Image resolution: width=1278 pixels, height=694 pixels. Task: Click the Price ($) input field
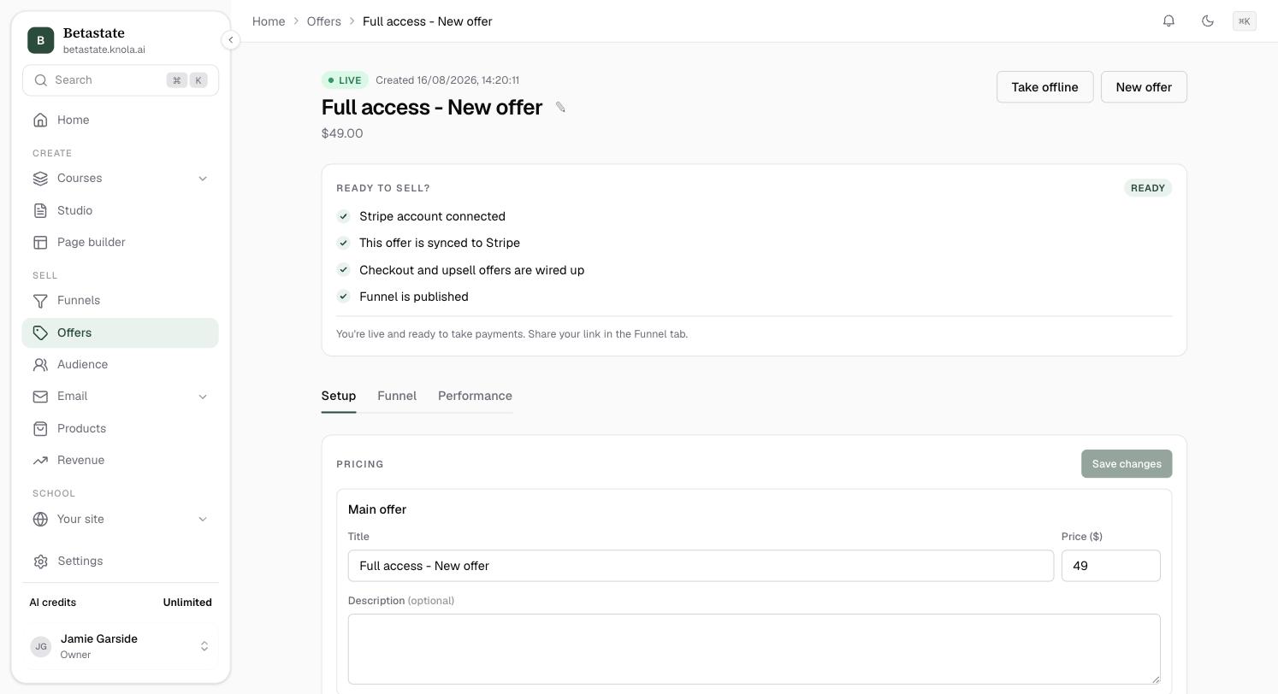point(1110,566)
